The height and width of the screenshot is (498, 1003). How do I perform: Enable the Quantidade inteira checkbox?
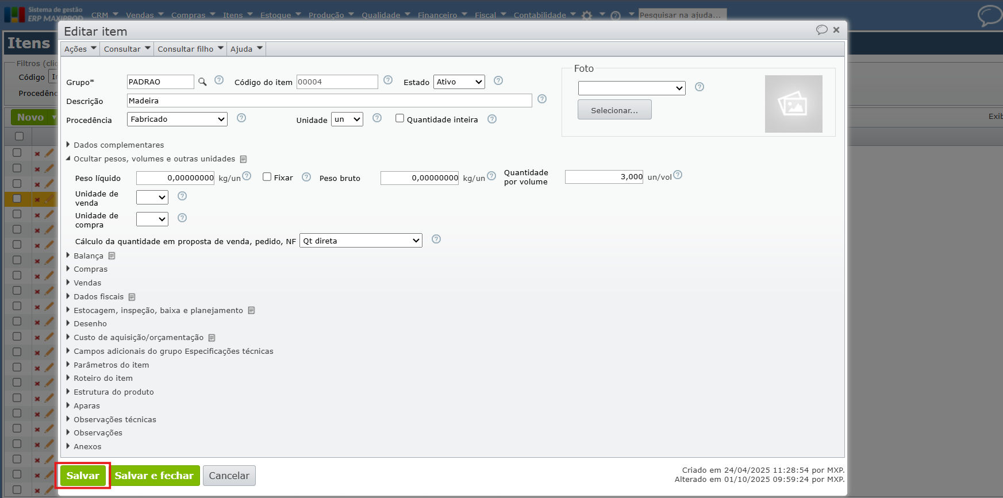(399, 118)
